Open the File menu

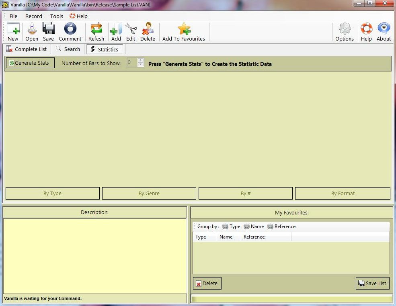click(x=13, y=16)
